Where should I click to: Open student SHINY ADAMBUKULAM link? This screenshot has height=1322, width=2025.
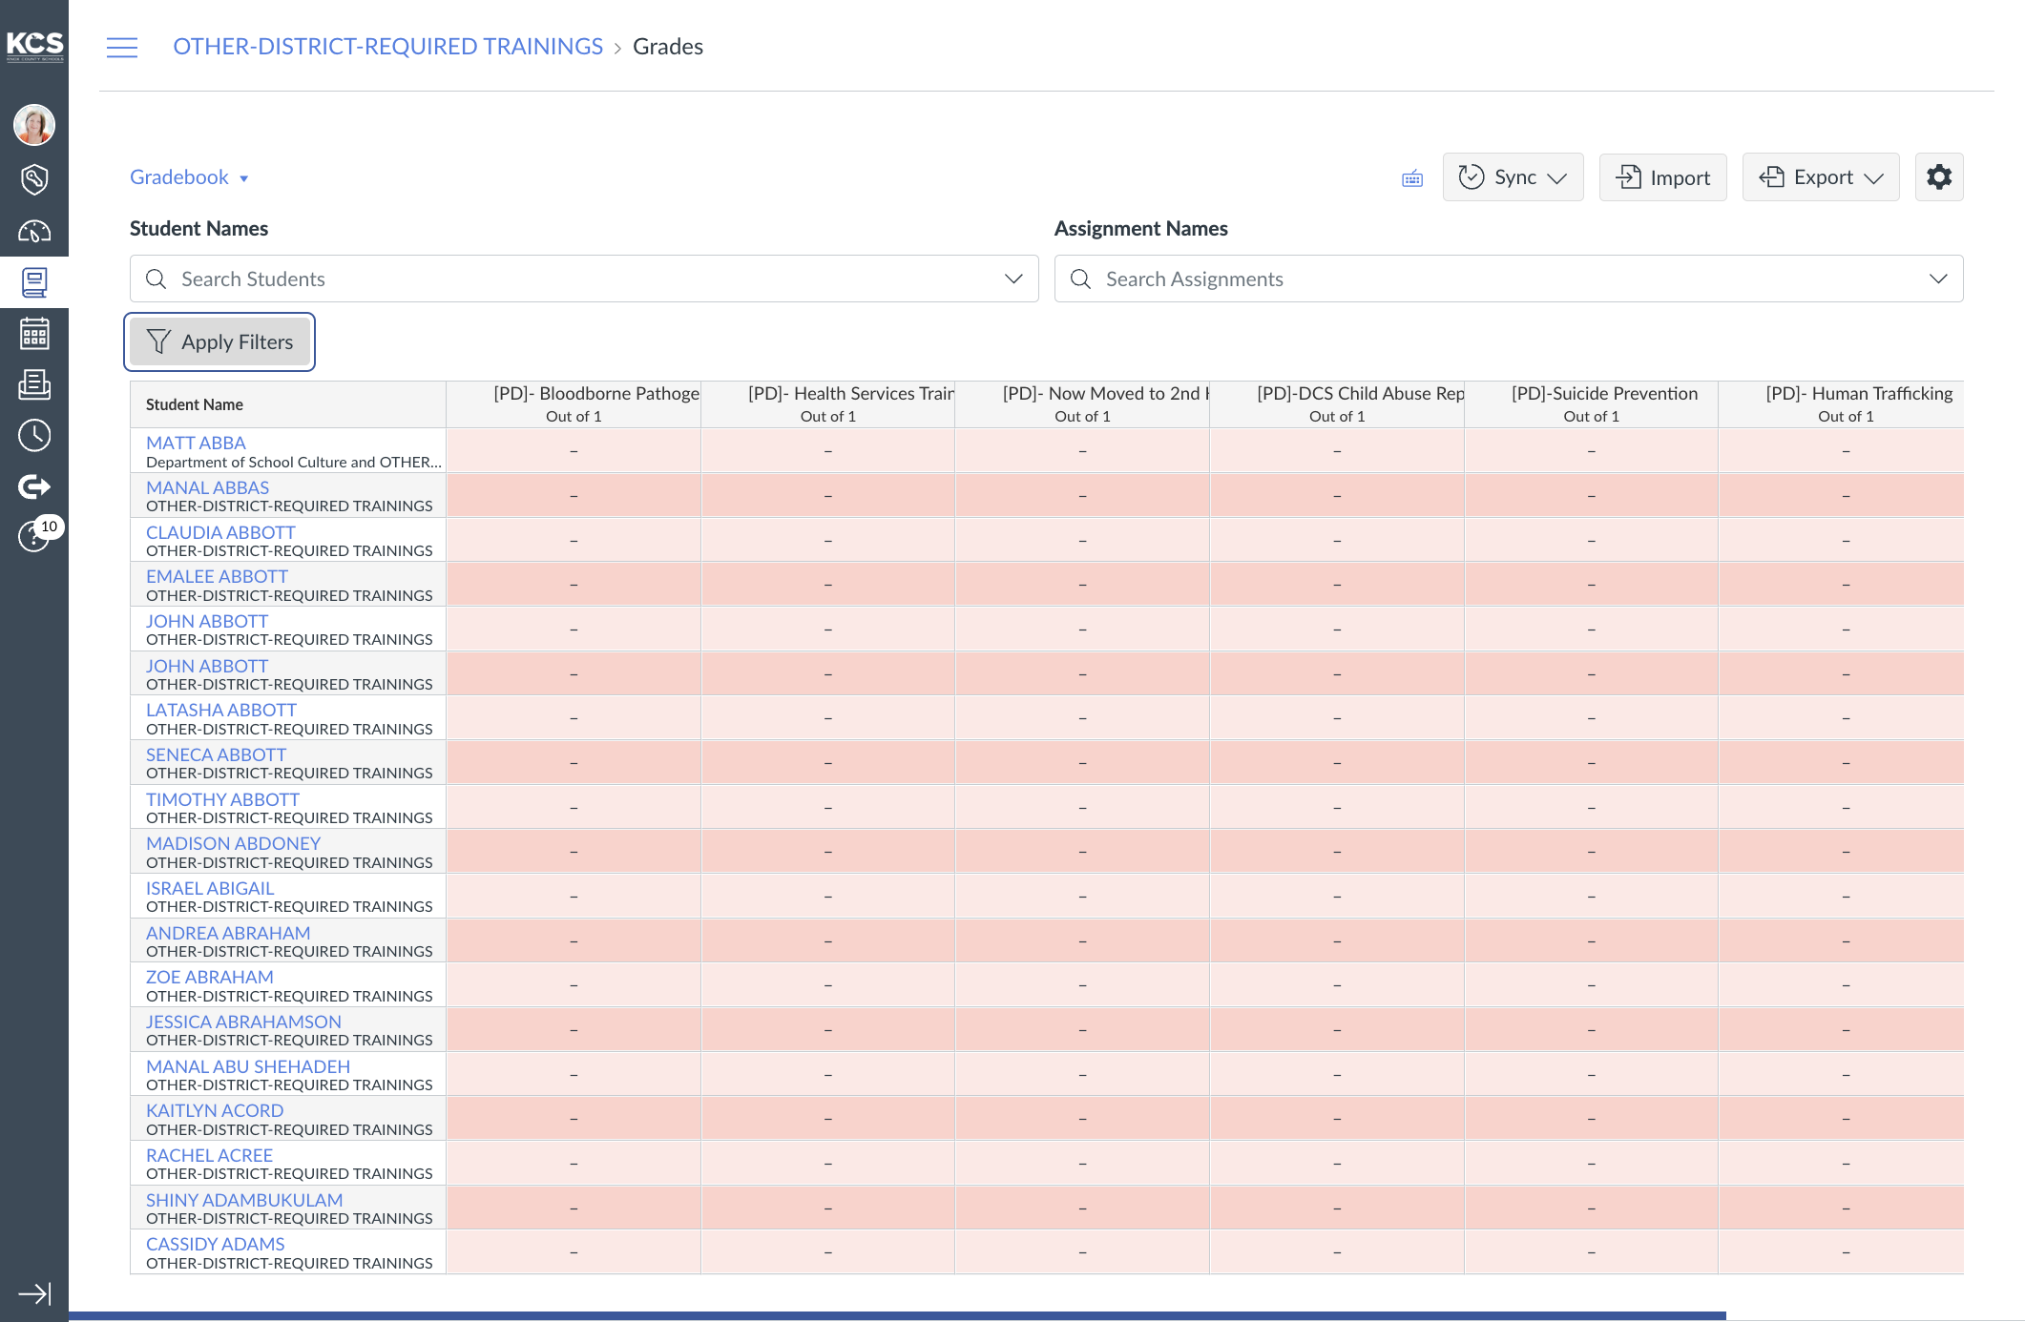tap(244, 1200)
